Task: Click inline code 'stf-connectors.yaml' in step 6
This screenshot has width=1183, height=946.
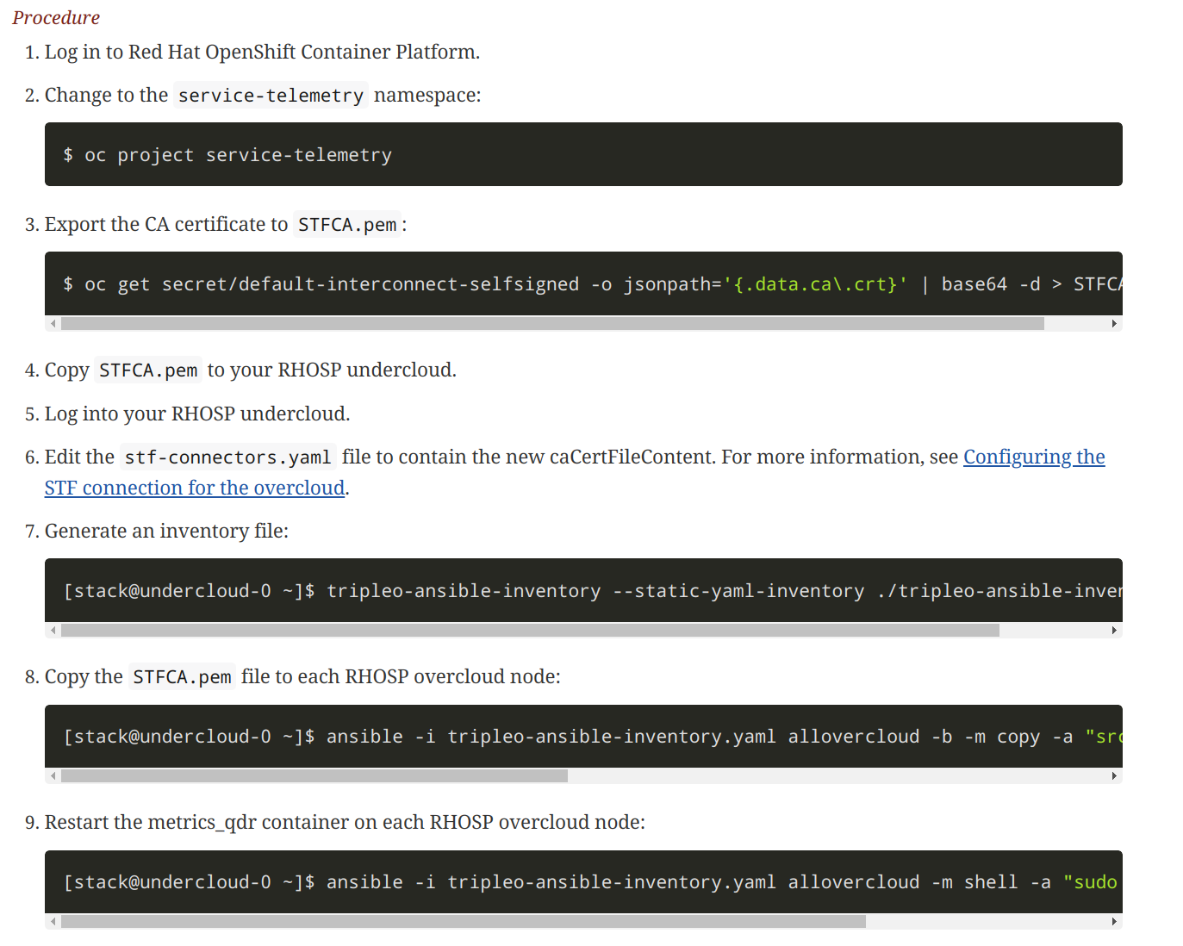Action: (x=227, y=457)
